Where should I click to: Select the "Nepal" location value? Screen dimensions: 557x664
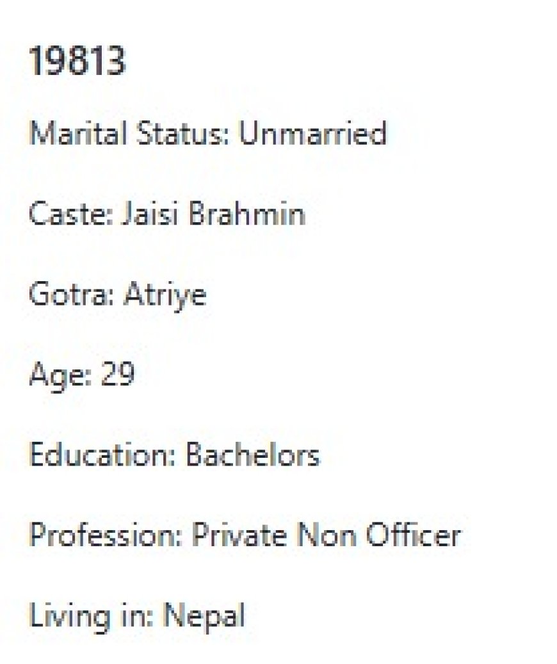(204, 616)
